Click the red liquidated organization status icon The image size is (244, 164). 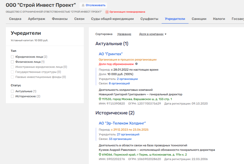tap(107, 12)
